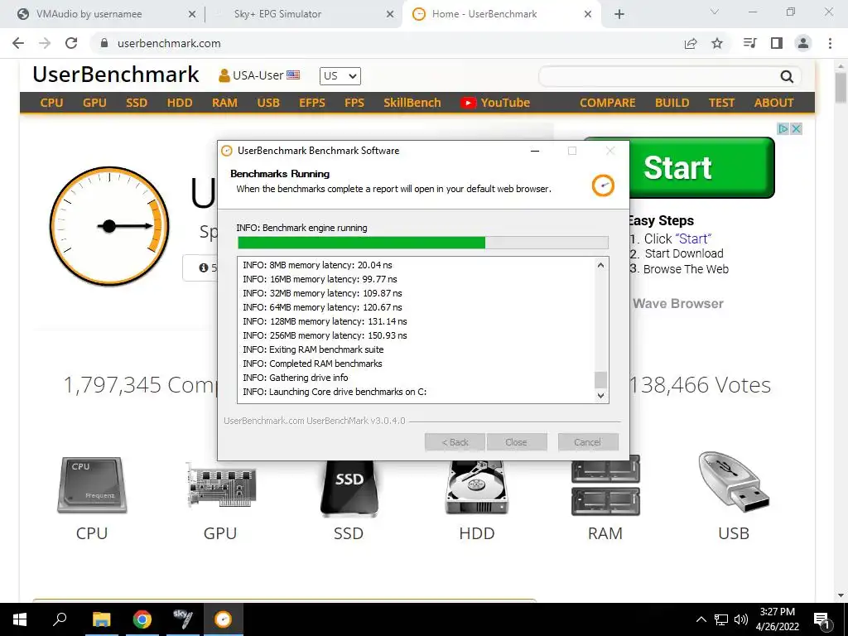
Task: Open taskbar search magnifier
Action: [x=60, y=619]
